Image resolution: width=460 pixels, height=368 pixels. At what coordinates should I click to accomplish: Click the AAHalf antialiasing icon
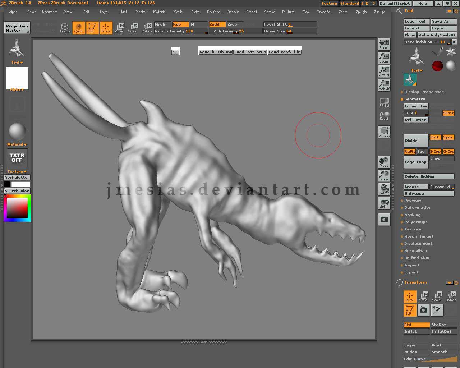[x=384, y=86]
